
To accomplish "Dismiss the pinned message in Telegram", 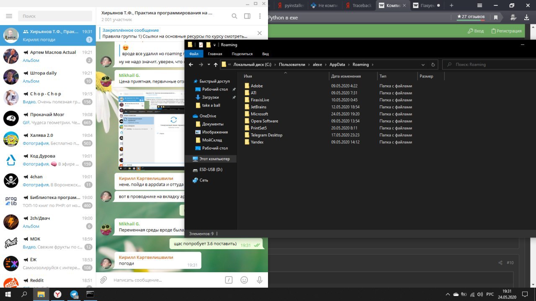I will pyautogui.click(x=260, y=33).
